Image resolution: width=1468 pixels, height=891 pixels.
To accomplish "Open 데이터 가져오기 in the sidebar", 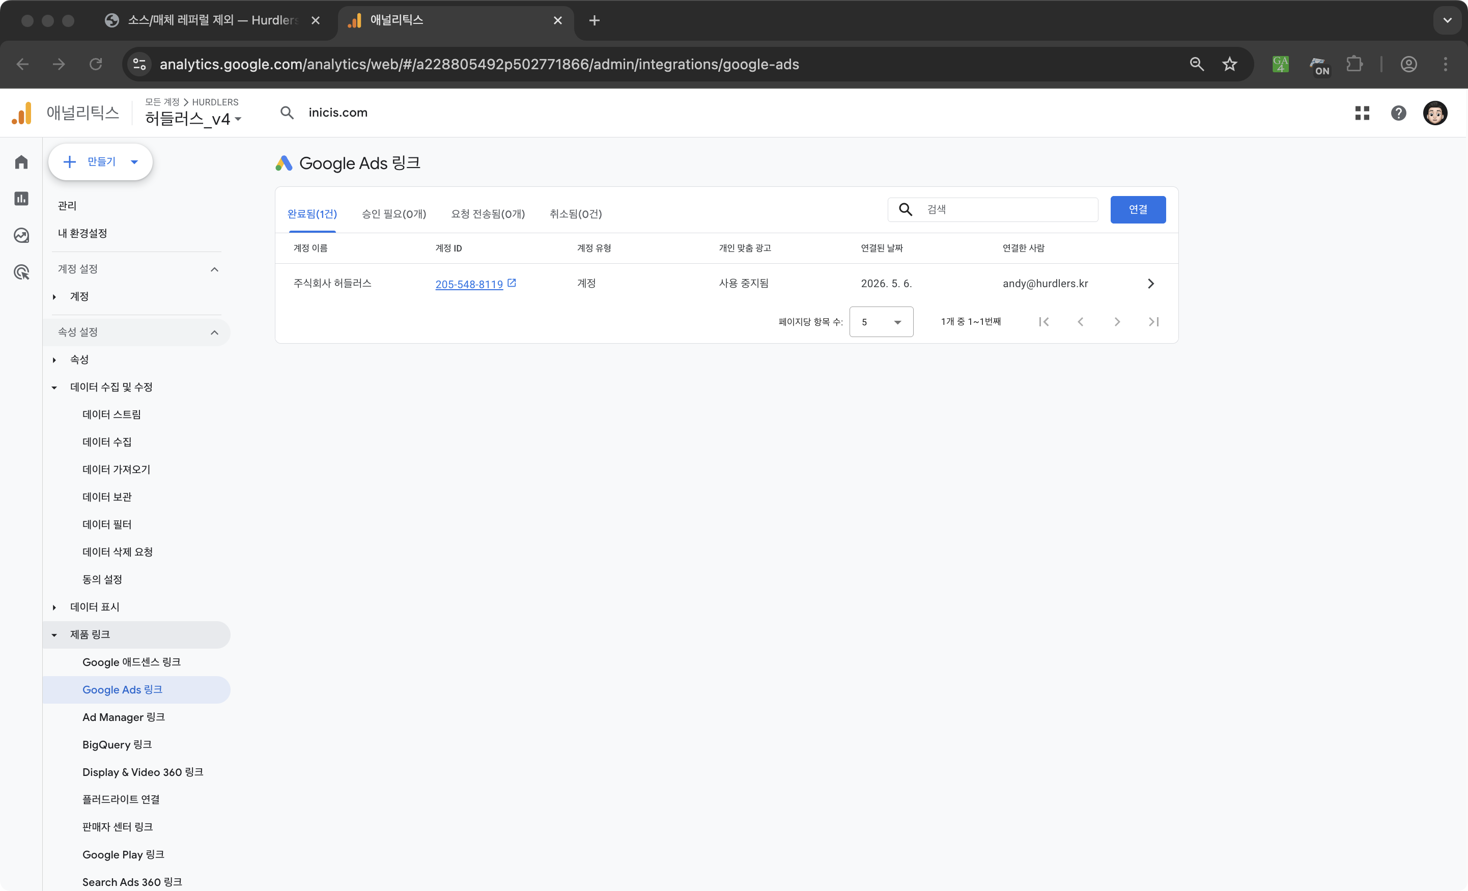I will [x=116, y=469].
